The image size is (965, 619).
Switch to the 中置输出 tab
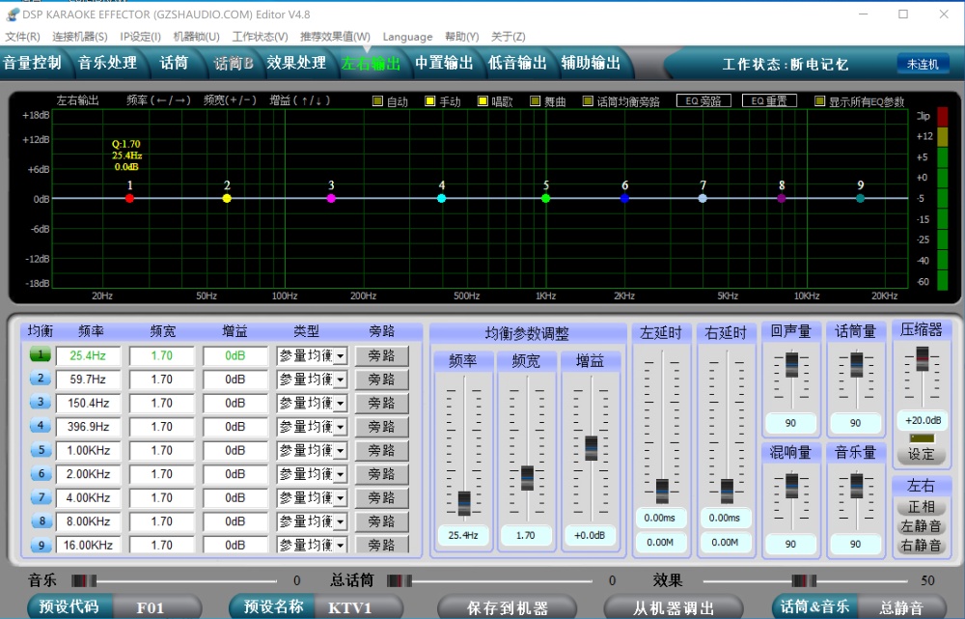click(x=444, y=63)
